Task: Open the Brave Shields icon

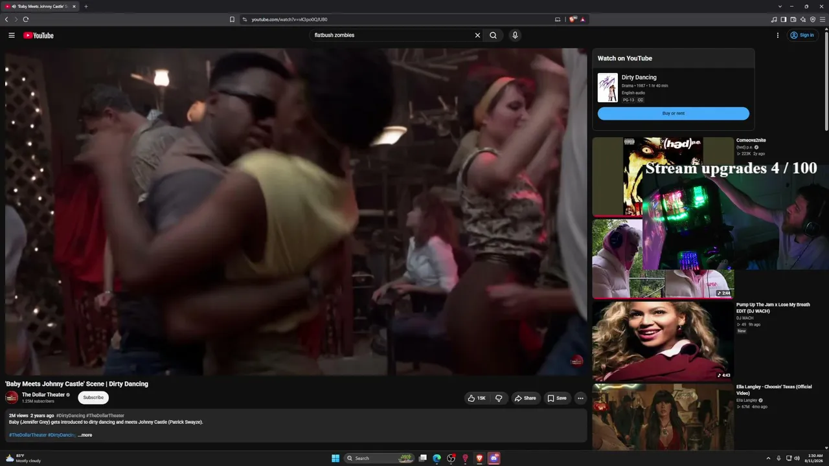Action: pos(573,19)
